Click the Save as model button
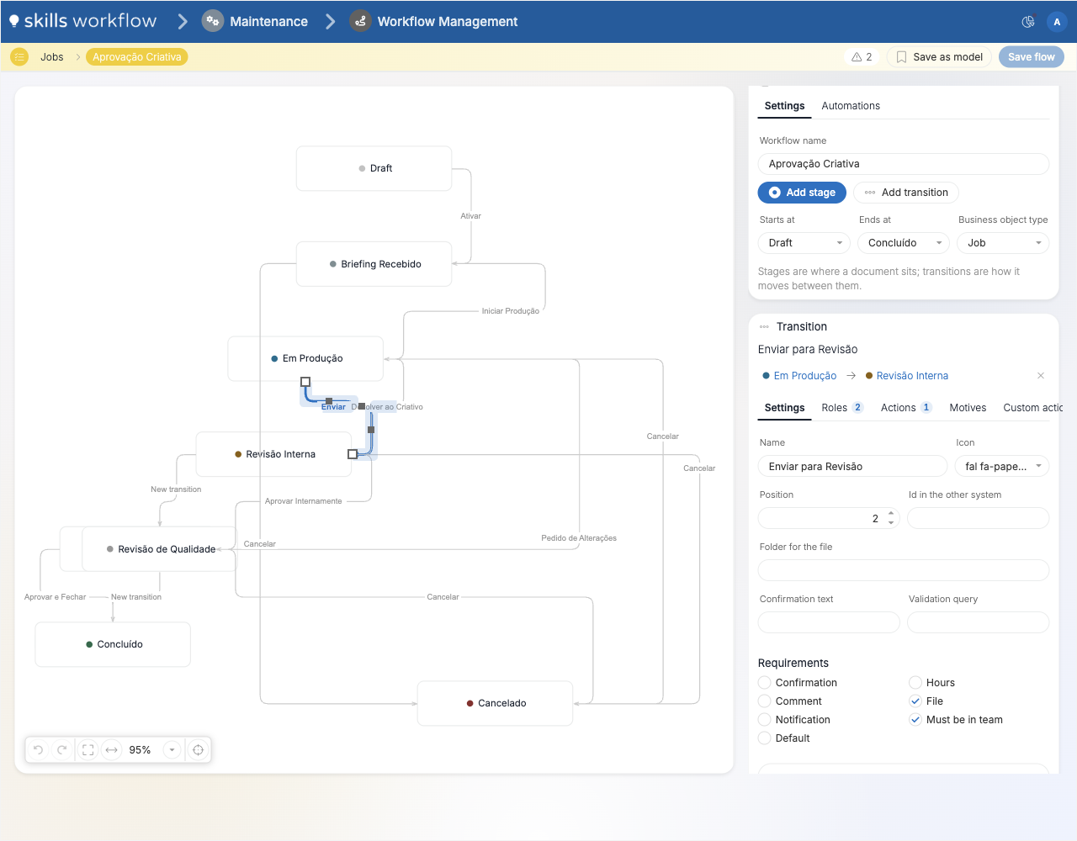 tap(939, 57)
